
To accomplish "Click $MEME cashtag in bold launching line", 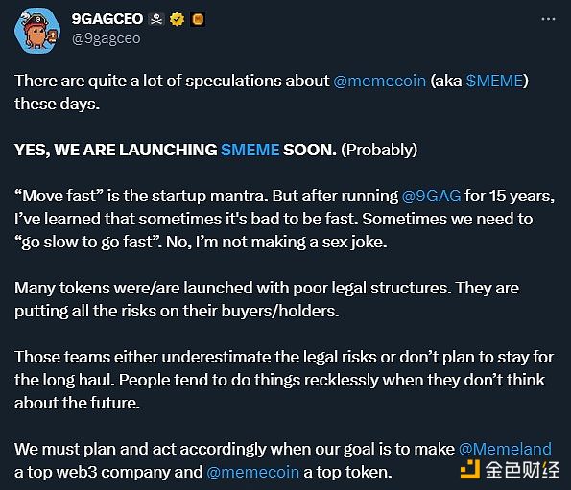I will click(x=250, y=150).
